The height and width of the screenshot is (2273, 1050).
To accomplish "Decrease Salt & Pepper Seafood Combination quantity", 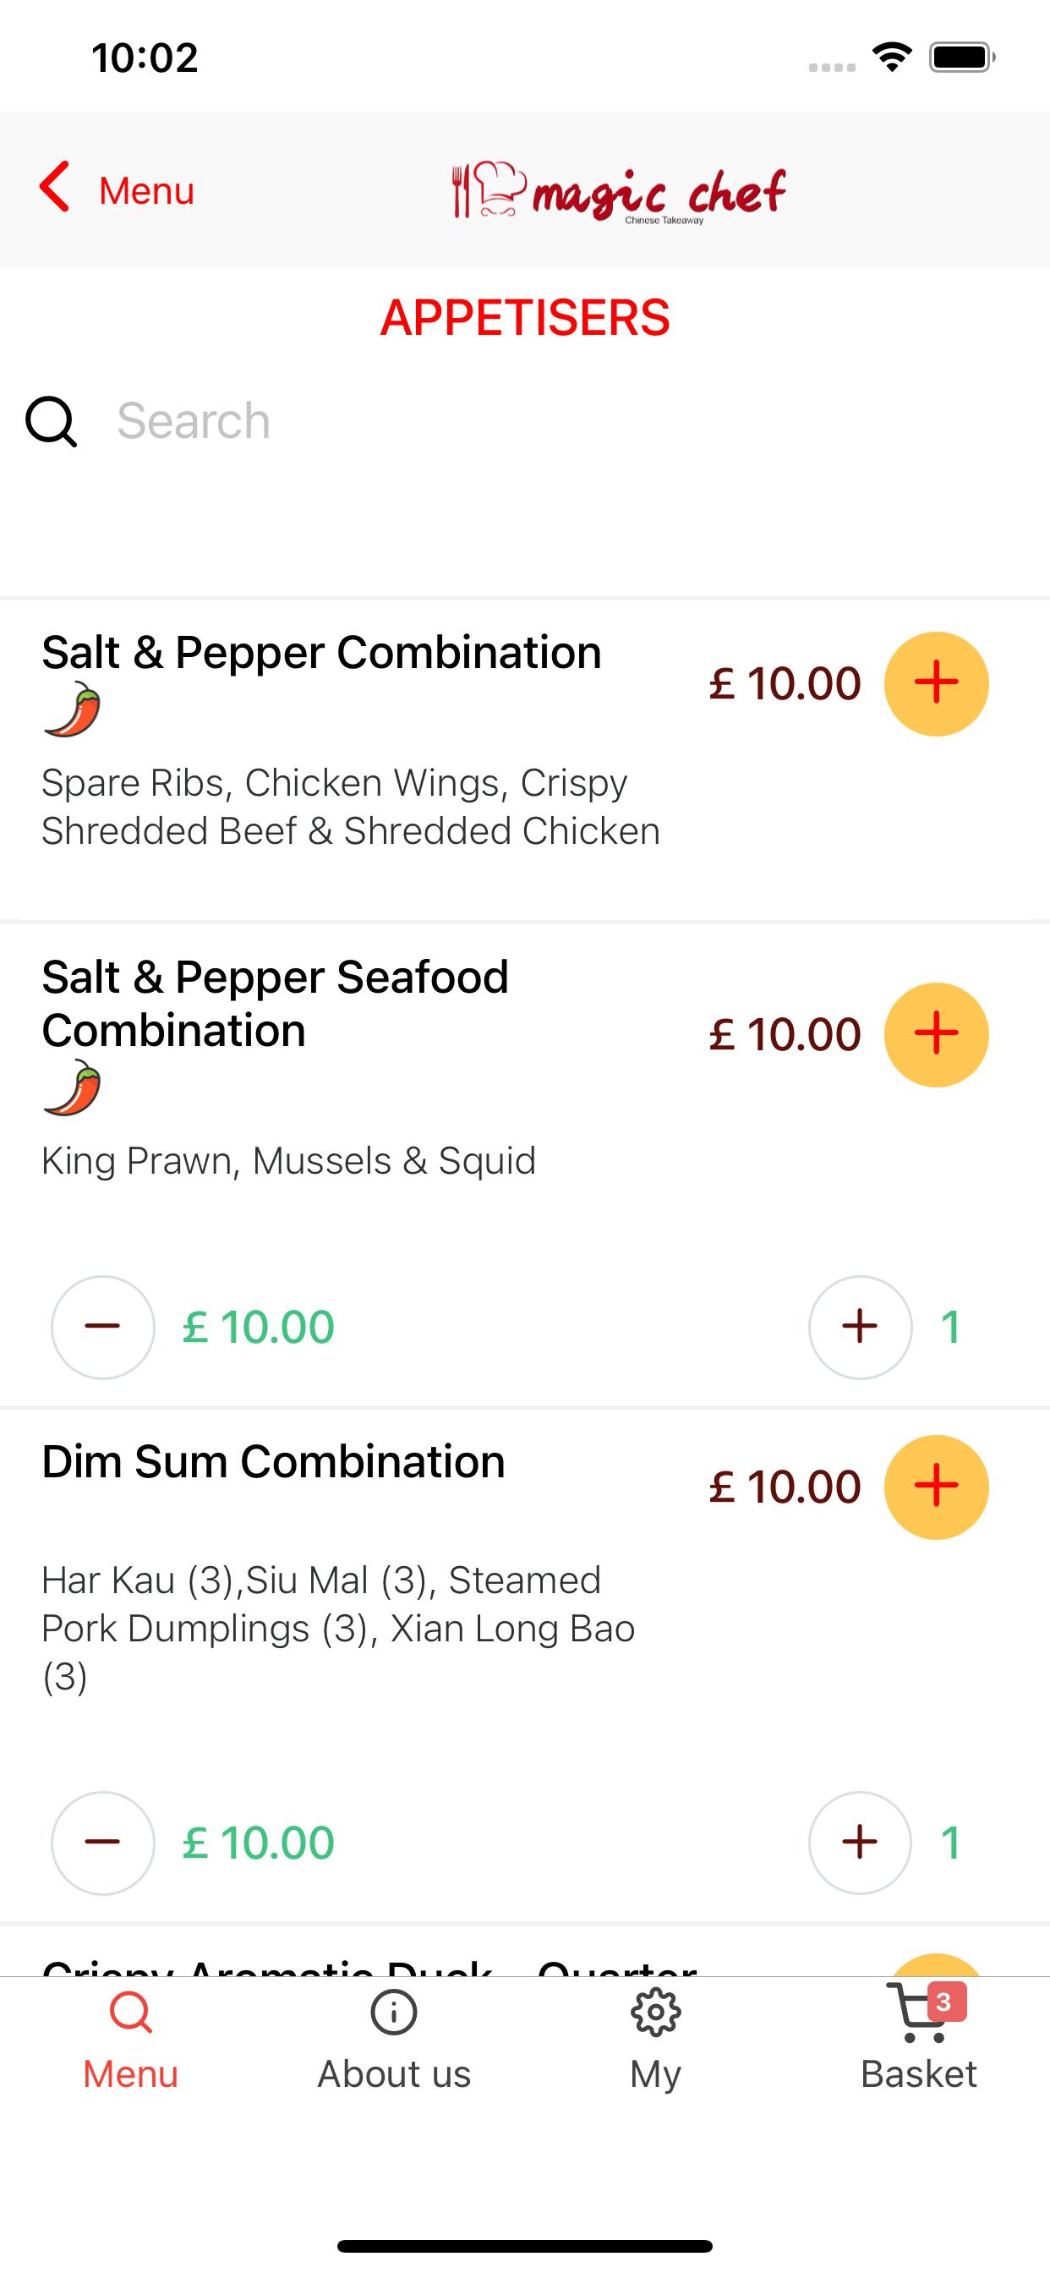I will coord(103,1327).
